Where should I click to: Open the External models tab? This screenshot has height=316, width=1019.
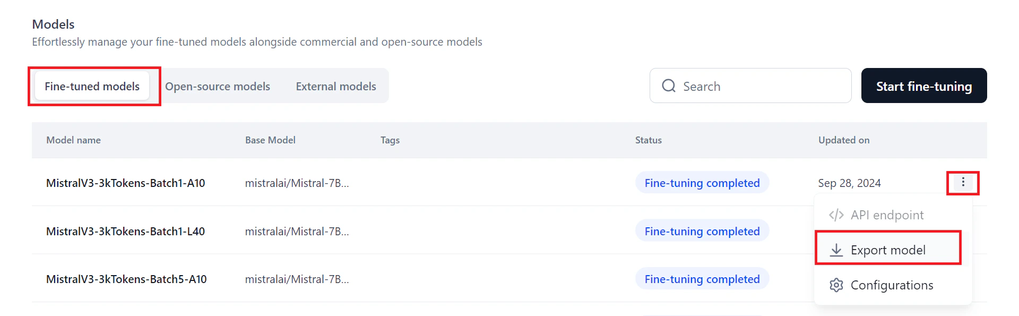point(335,86)
